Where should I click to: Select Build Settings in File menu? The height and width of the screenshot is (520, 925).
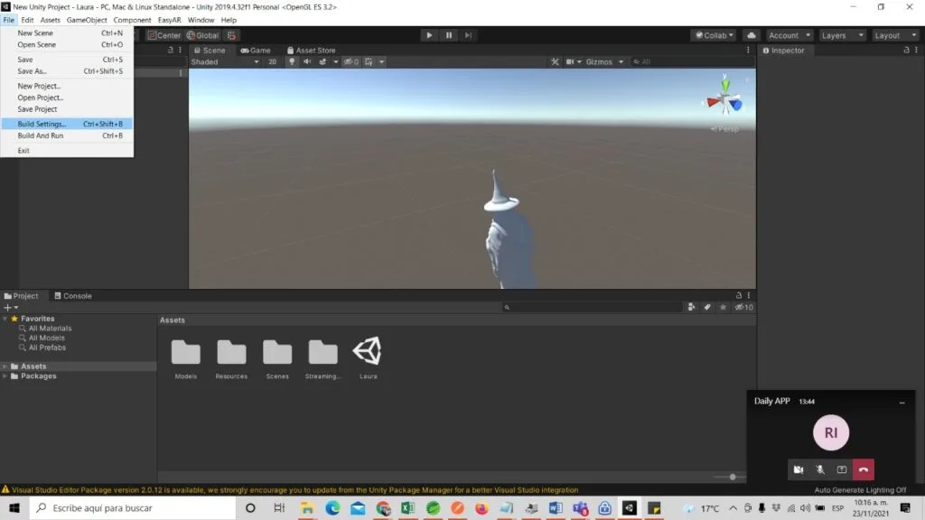coord(67,124)
